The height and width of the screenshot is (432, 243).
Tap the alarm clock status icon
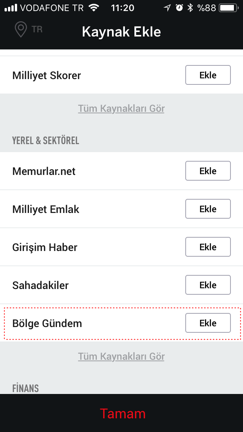click(x=180, y=8)
